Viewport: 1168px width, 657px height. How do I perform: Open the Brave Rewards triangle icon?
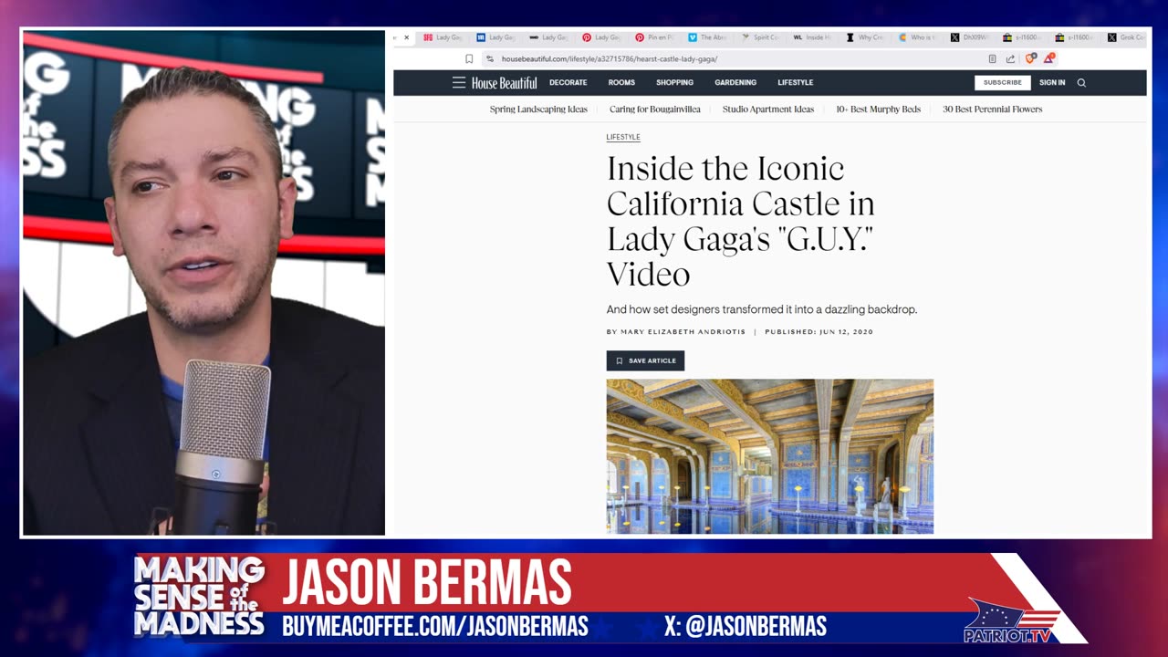click(x=1049, y=58)
